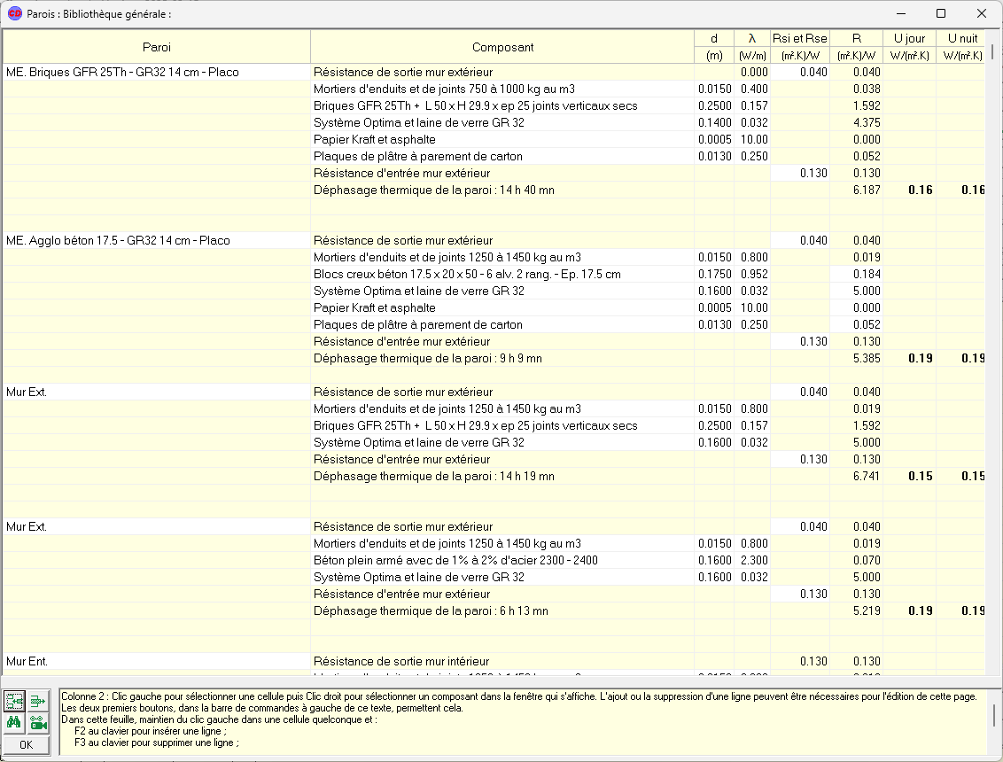Open the window menu via the CD icon

point(12,13)
